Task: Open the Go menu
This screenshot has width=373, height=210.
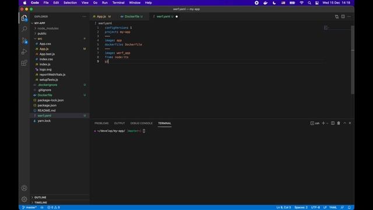Action: [95, 3]
